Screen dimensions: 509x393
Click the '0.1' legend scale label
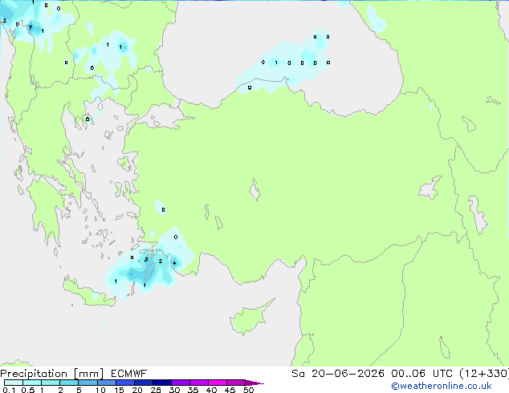click(9, 390)
